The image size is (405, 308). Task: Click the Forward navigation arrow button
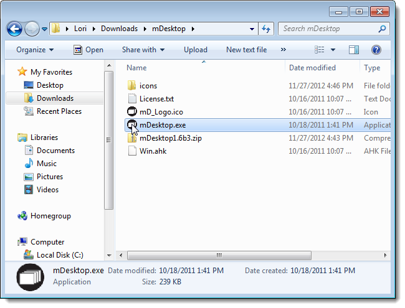pos(32,29)
